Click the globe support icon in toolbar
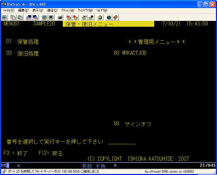The width and height of the screenshot is (217, 175). [x=109, y=18]
